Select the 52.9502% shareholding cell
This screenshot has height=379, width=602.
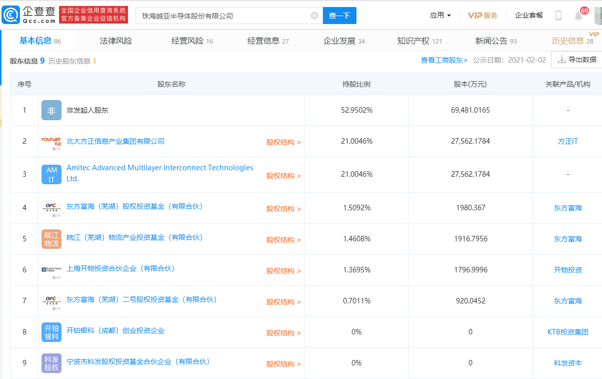click(x=356, y=110)
